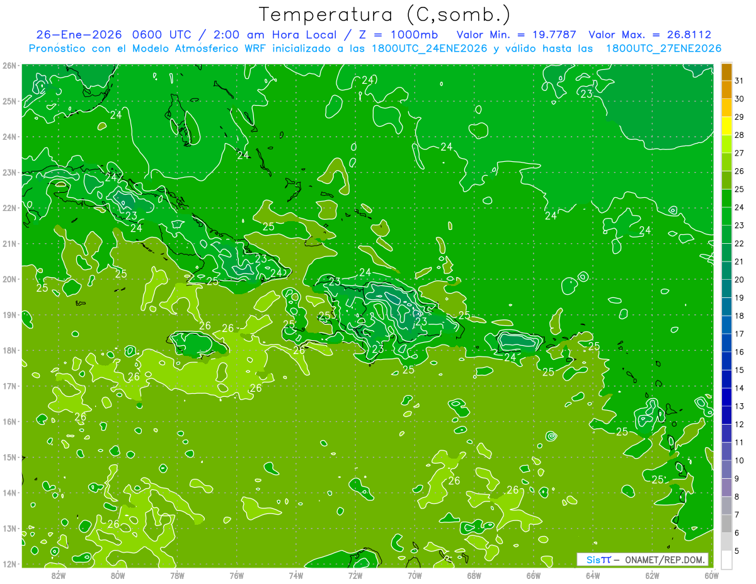Click the "ONAMET/REP.DOM." credit label

point(664,559)
